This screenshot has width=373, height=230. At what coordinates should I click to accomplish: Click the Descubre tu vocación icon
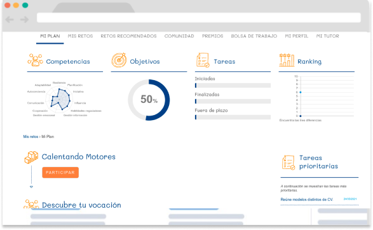point(31,205)
